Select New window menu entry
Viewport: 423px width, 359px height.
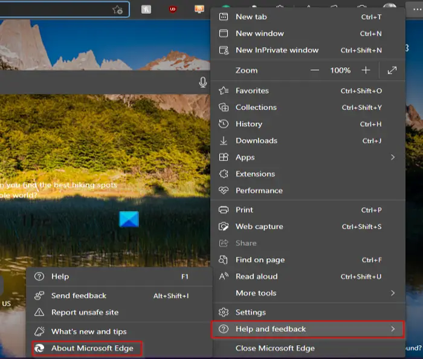tap(308, 33)
